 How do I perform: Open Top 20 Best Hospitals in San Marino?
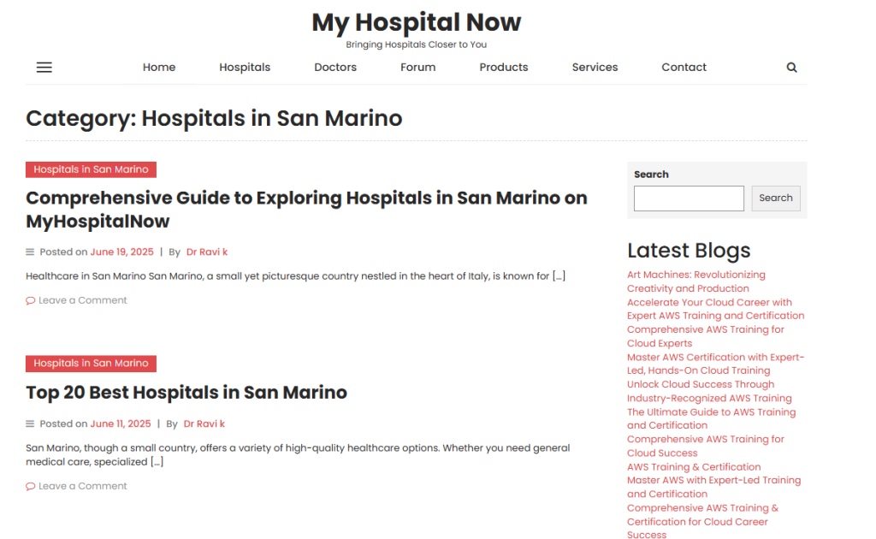[x=186, y=393]
